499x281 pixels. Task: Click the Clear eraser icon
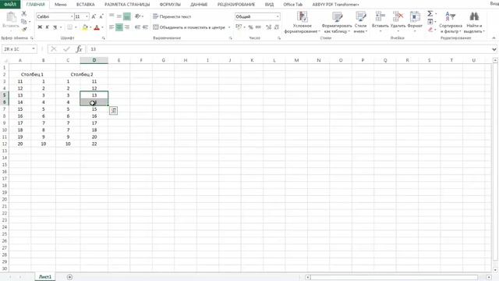point(430,30)
